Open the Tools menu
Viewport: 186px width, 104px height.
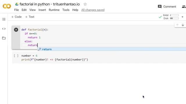66,10
